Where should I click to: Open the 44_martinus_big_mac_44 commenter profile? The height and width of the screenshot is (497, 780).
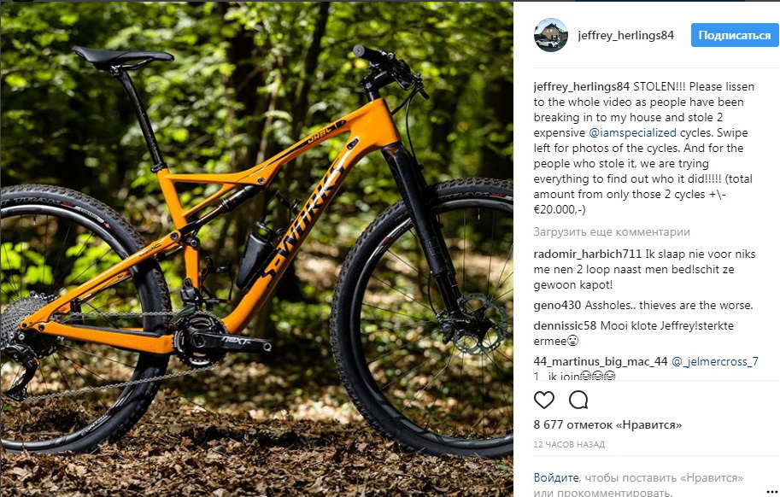click(x=601, y=361)
